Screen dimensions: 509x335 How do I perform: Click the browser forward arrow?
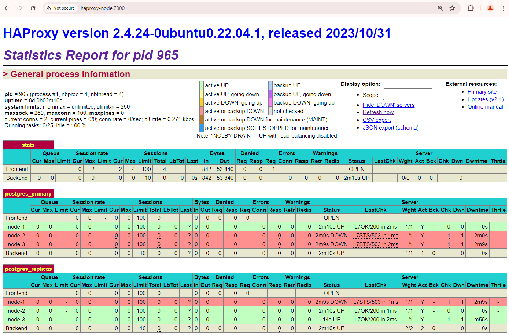[x=19, y=8]
